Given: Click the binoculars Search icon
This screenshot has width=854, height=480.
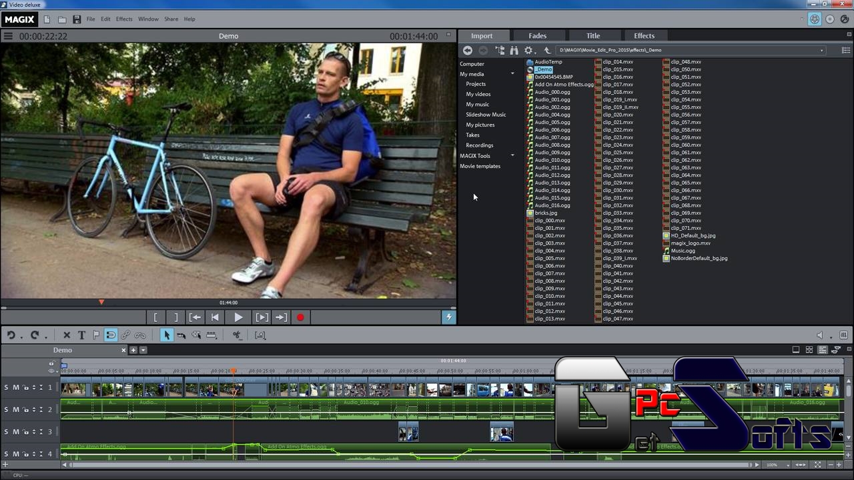Looking at the screenshot, I should tap(514, 50).
